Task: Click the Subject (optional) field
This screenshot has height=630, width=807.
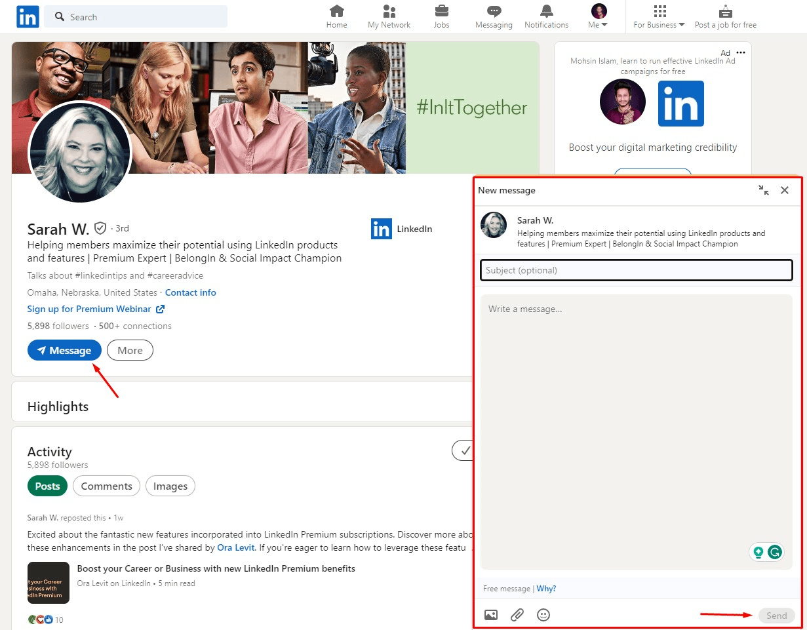Action: tap(636, 270)
